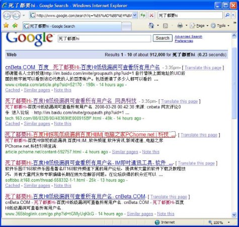Open the zoom level dropdown arrow

pos(228,222)
